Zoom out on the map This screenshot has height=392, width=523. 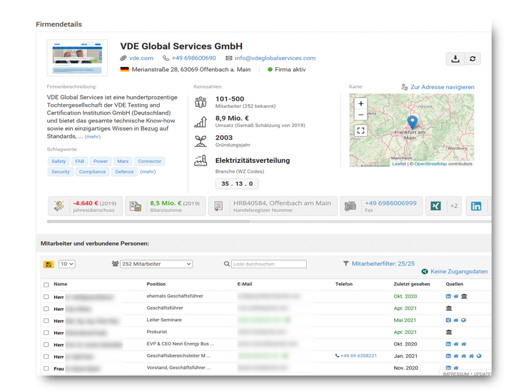[361, 115]
